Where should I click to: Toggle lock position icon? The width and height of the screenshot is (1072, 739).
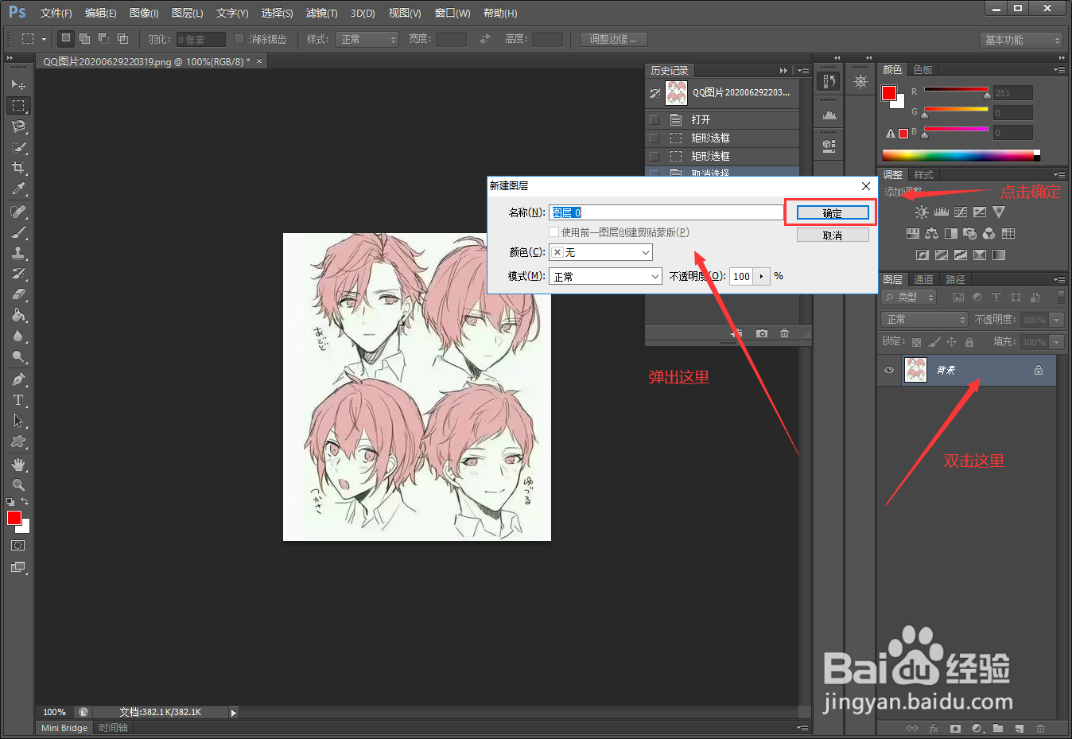point(951,342)
